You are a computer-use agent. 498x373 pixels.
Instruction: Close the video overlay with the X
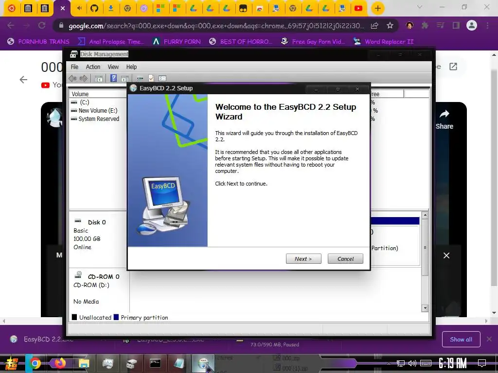[x=446, y=255]
